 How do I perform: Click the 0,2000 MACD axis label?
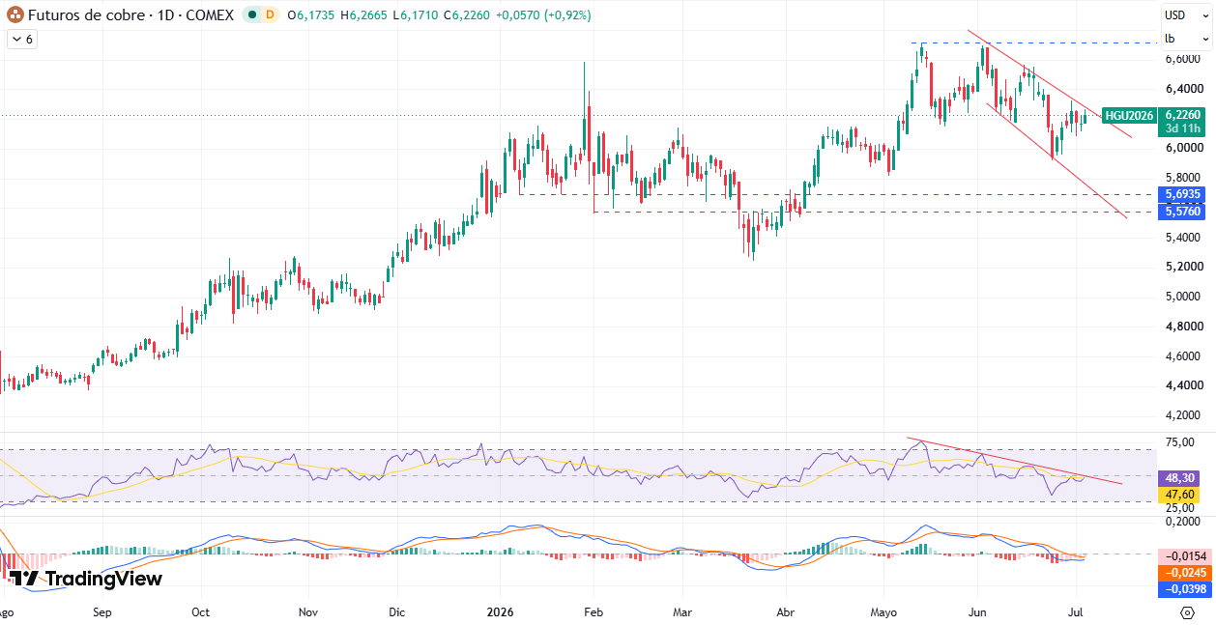click(x=1183, y=522)
